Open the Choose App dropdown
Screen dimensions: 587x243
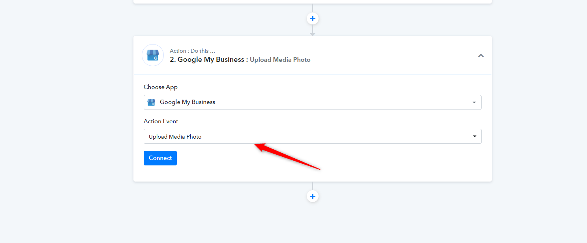click(x=312, y=102)
